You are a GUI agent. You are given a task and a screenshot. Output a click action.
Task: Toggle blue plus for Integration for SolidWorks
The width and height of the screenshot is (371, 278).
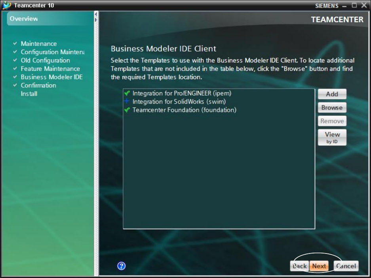click(x=127, y=101)
